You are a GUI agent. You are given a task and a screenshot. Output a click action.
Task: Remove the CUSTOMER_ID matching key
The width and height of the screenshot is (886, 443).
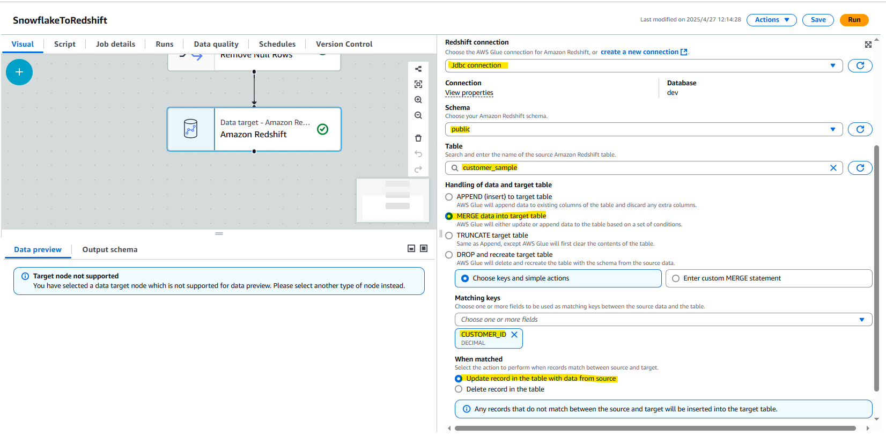tap(514, 334)
